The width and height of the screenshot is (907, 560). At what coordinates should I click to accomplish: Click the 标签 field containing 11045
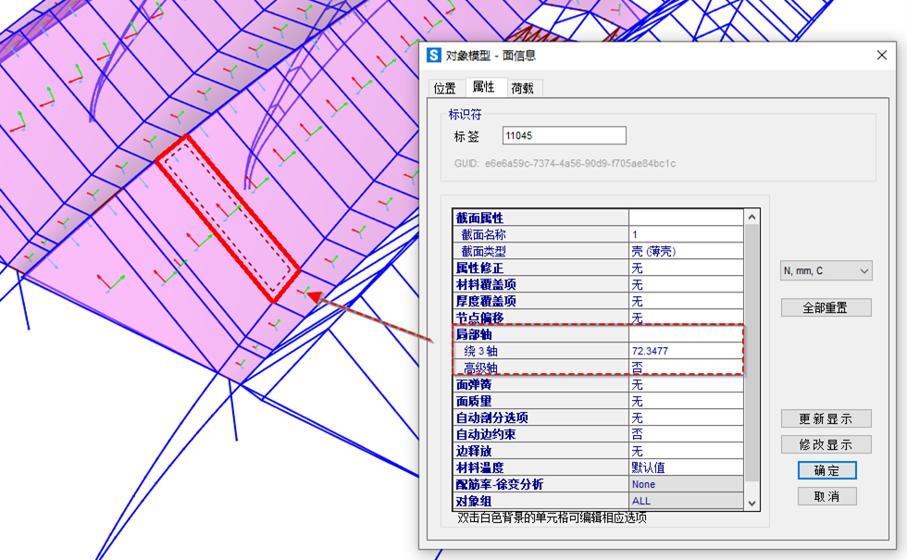click(564, 136)
